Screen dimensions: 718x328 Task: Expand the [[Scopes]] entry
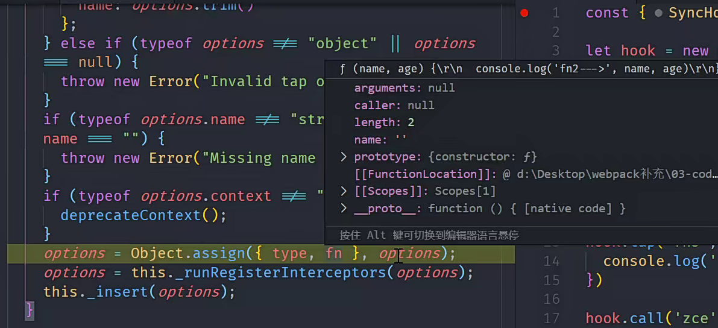344,191
